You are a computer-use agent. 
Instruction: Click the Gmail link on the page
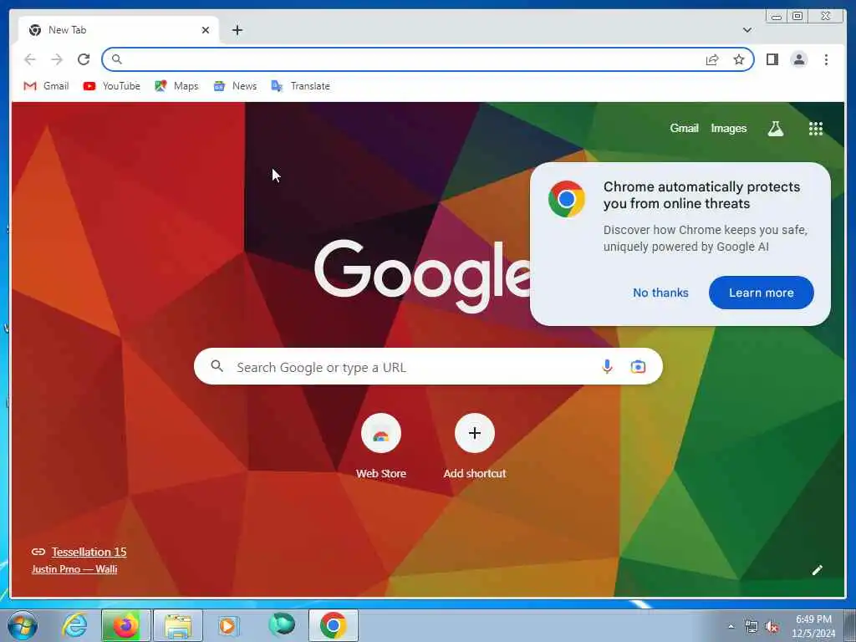click(x=684, y=128)
